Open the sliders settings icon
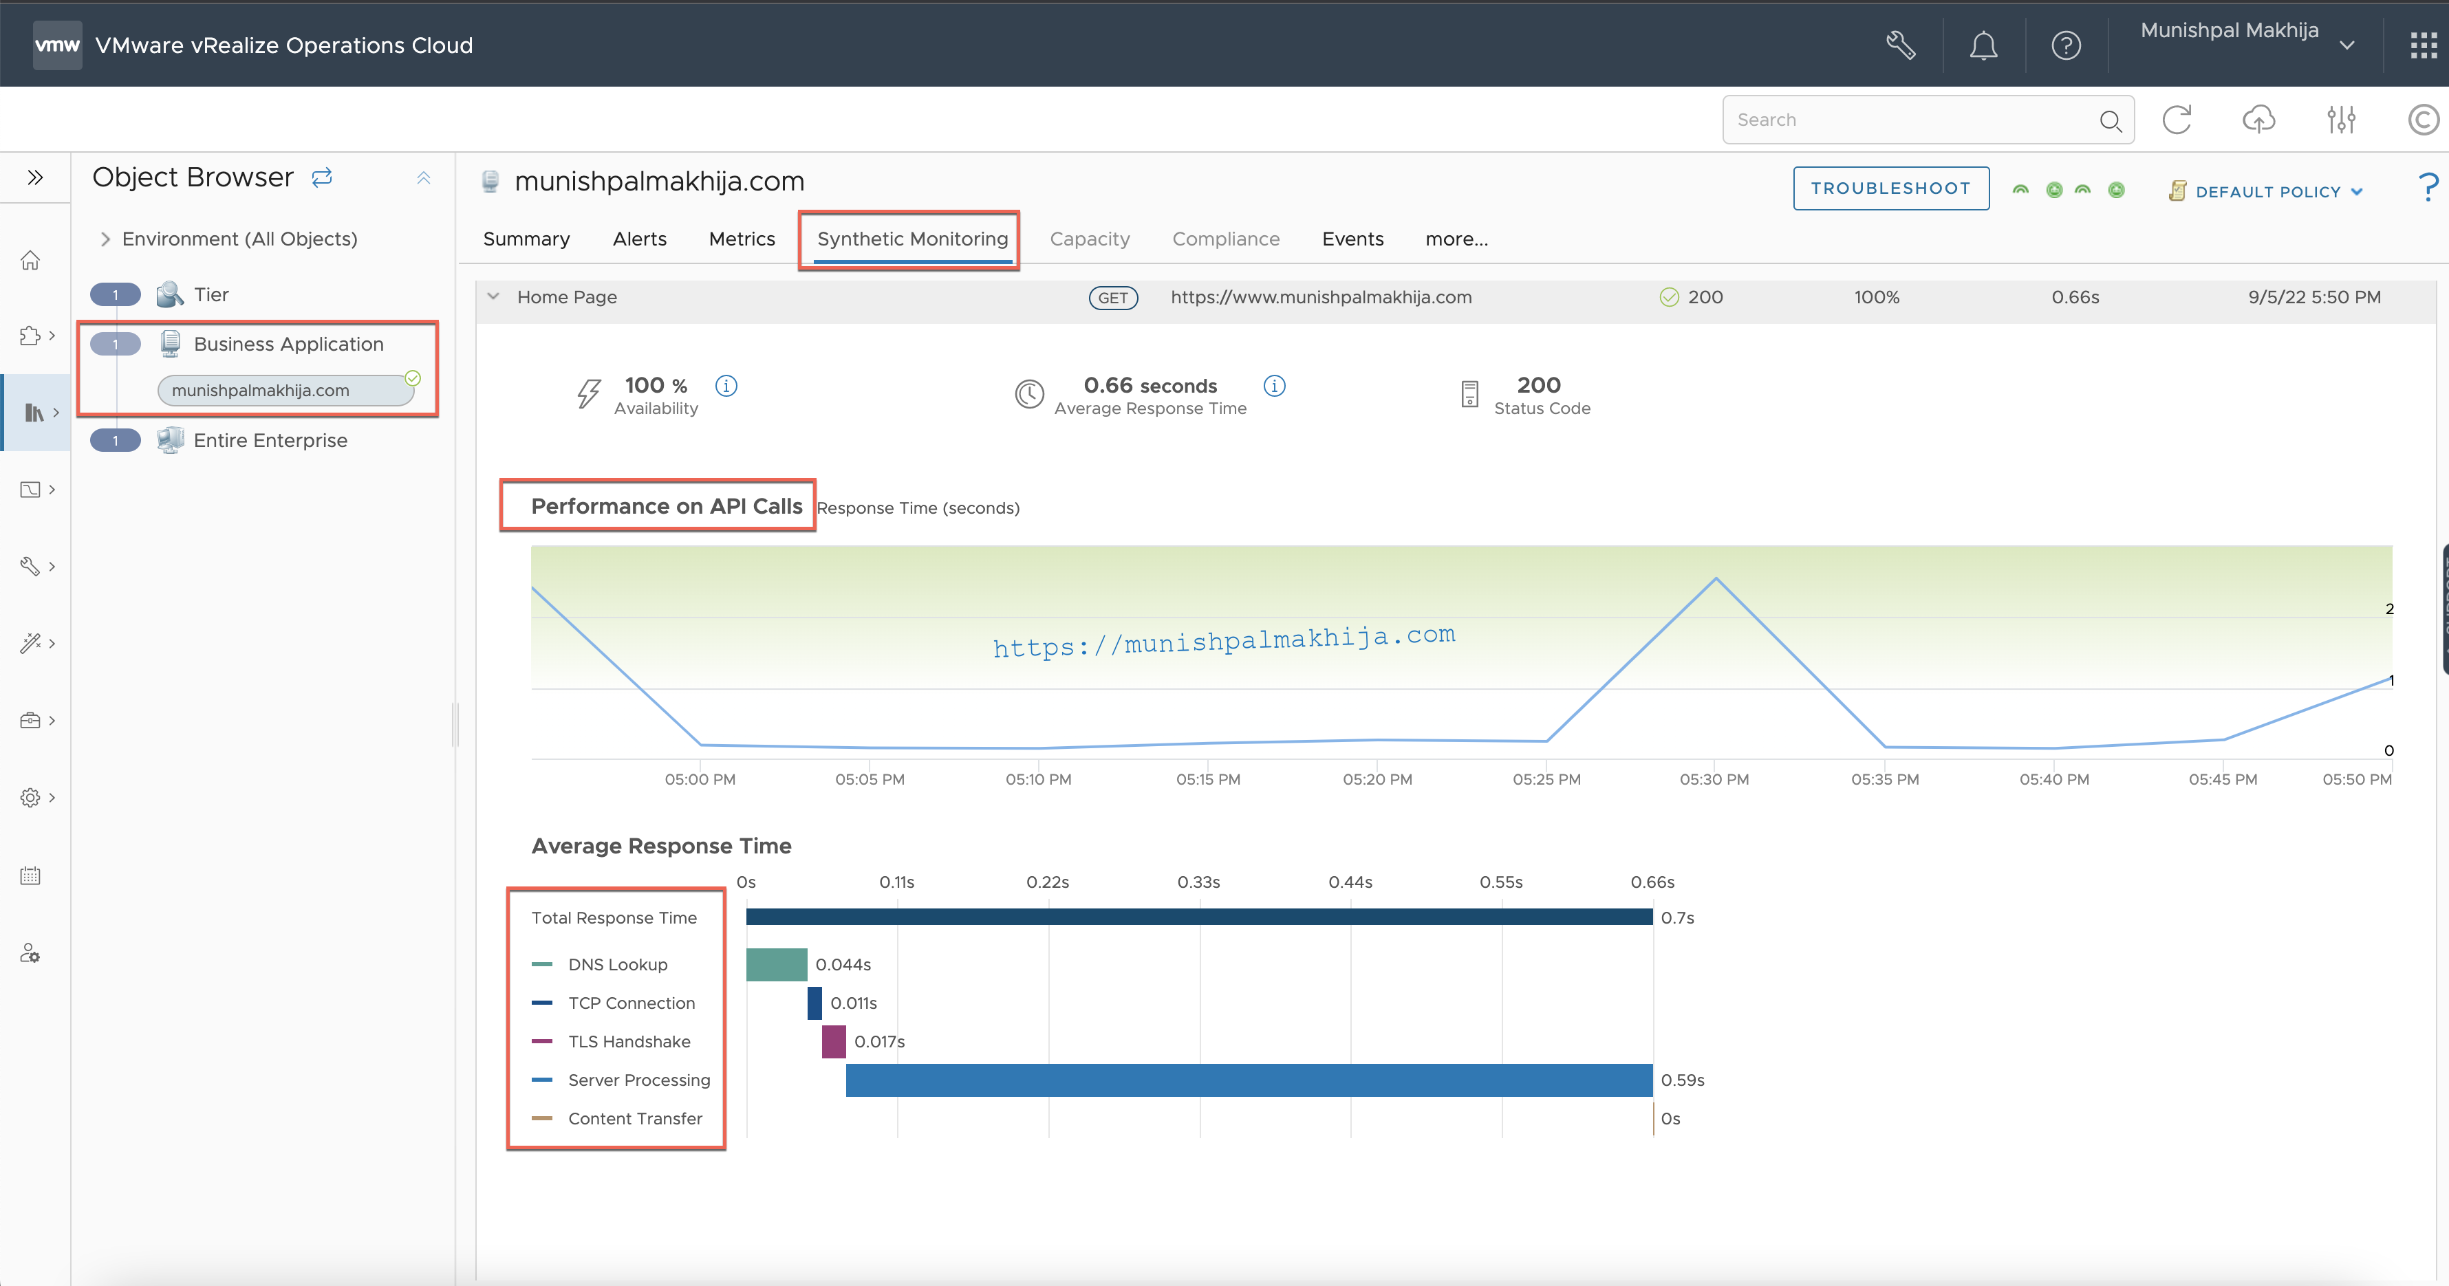The height and width of the screenshot is (1286, 2449). pyautogui.click(x=2342, y=120)
